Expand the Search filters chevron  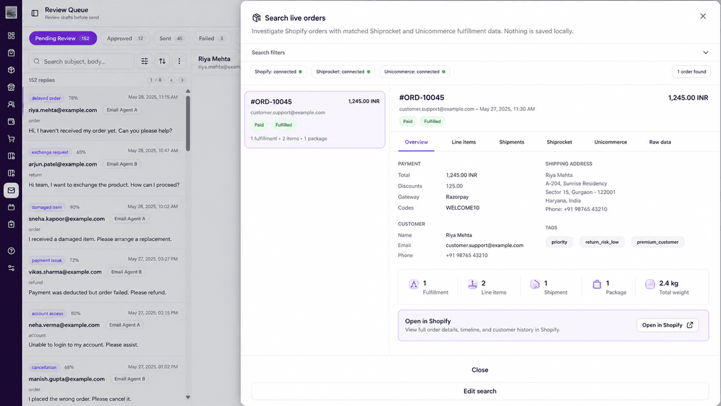click(706, 52)
